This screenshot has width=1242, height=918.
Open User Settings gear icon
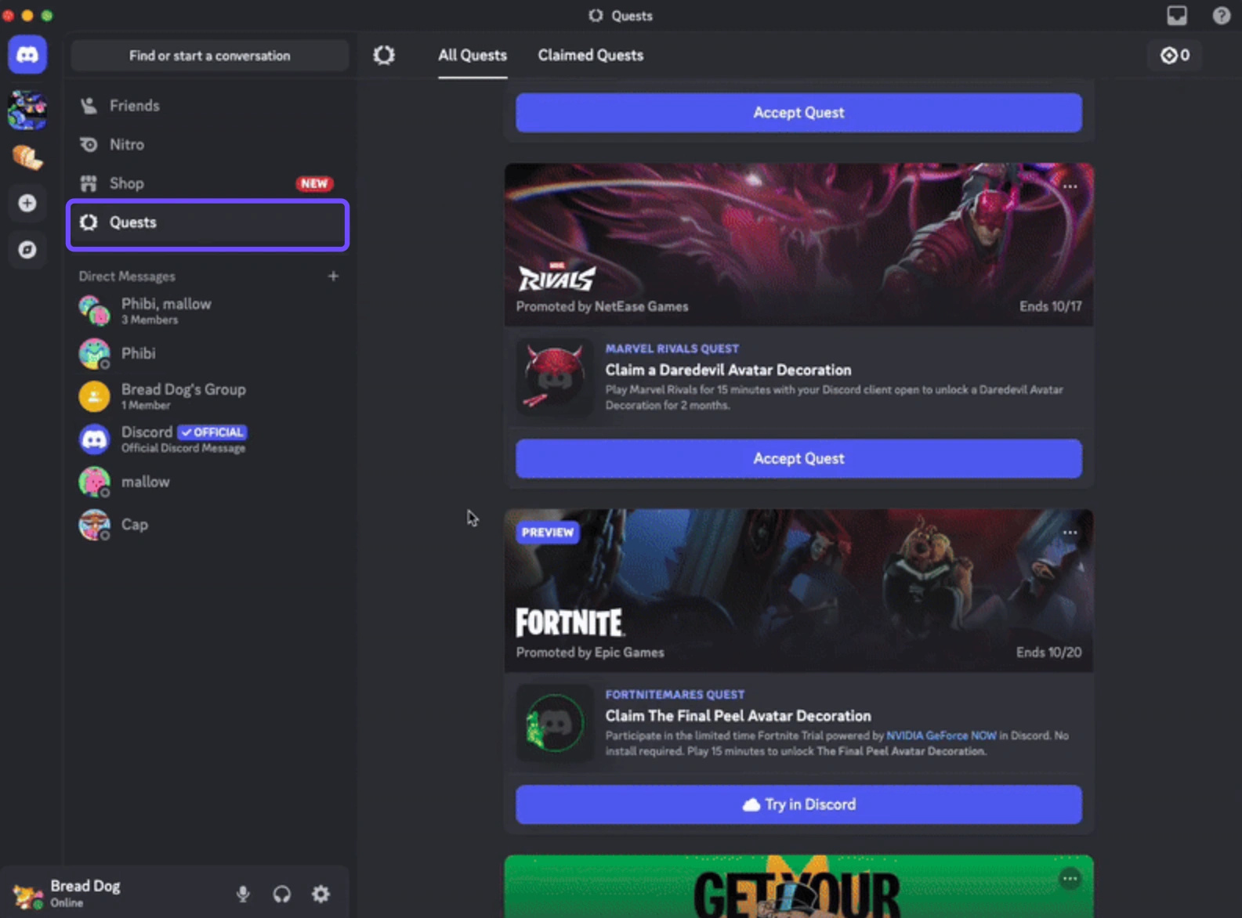coord(320,894)
